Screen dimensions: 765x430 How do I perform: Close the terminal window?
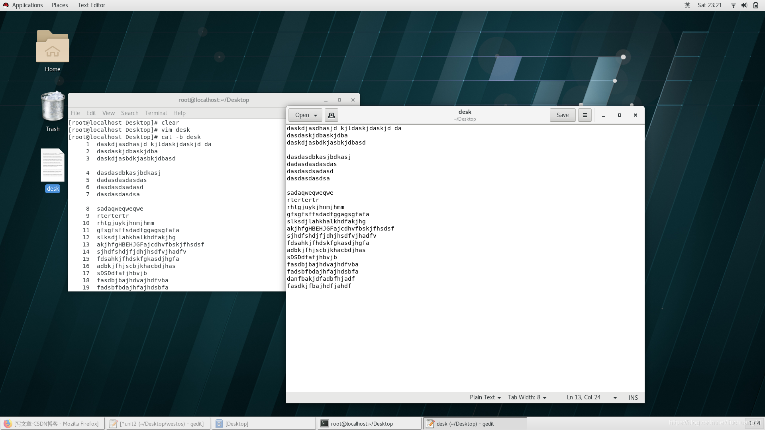coord(353,100)
